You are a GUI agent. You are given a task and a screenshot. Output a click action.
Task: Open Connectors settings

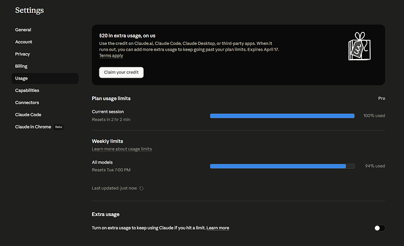(27, 103)
